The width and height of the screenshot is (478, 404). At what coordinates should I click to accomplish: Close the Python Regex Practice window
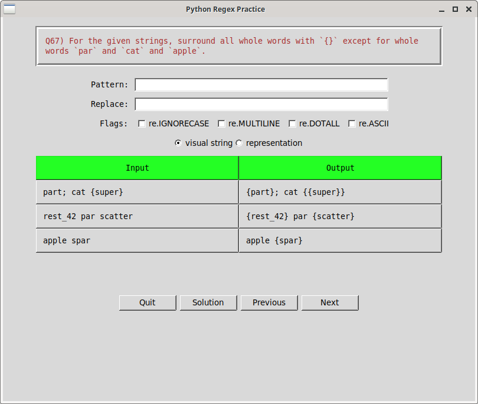point(469,9)
